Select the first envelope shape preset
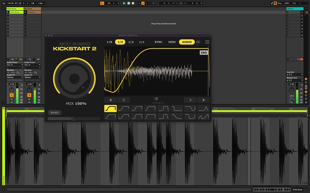The image size is (310, 193). [110, 109]
